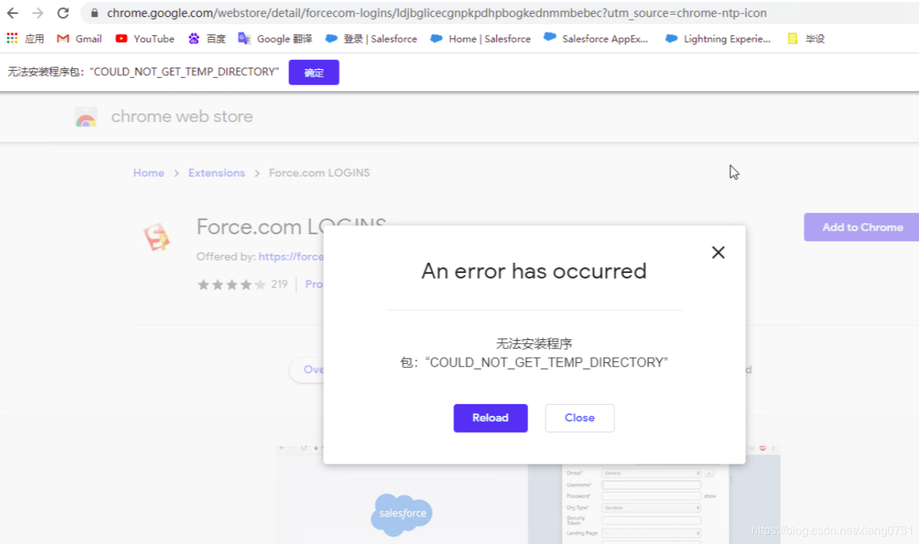
Task: Open the Gmail bookmark
Action: tap(79, 38)
